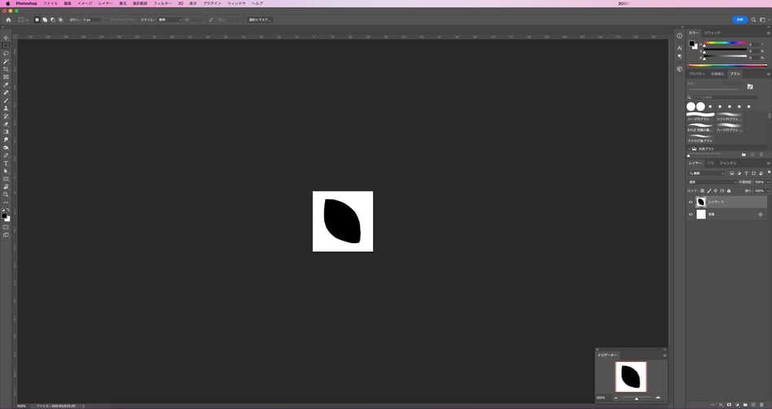Select the Zoom tool
The height and width of the screenshot is (409, 772).
pyautogui.click(x=6, y=194)
